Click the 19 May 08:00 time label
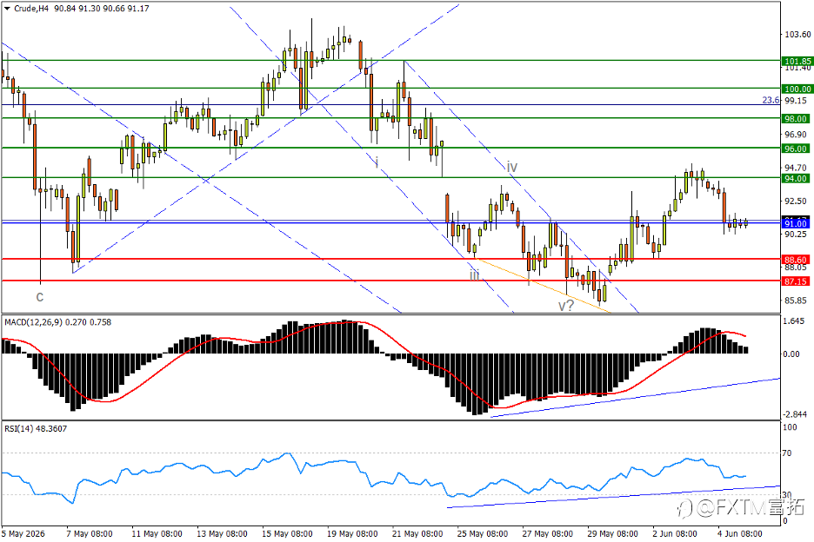 pyautogui.click(x=352, y=533)
